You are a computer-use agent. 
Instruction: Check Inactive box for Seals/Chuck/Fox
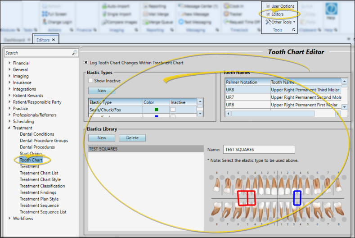point(173,110)
